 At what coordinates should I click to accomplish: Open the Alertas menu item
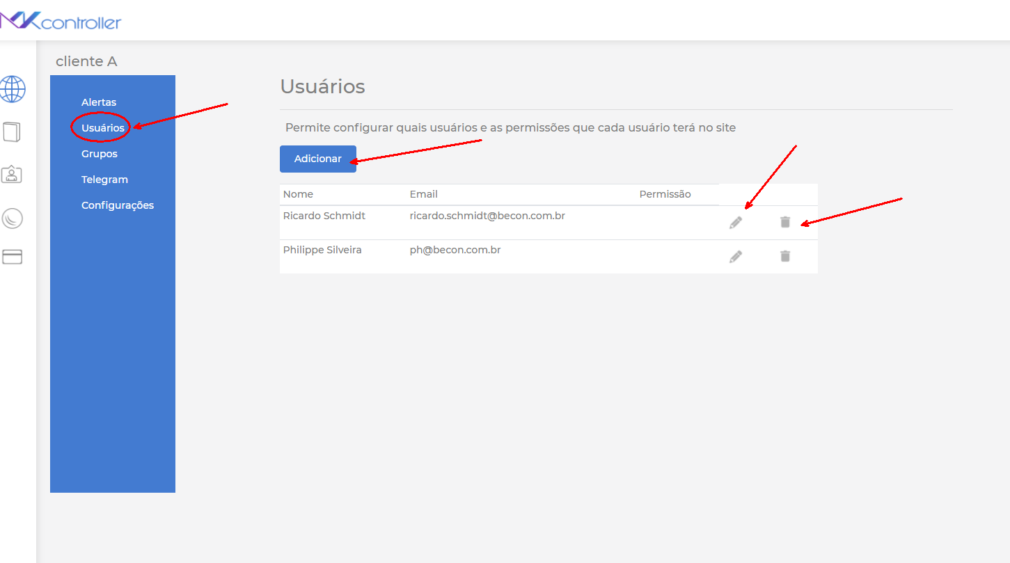[98, 102]
